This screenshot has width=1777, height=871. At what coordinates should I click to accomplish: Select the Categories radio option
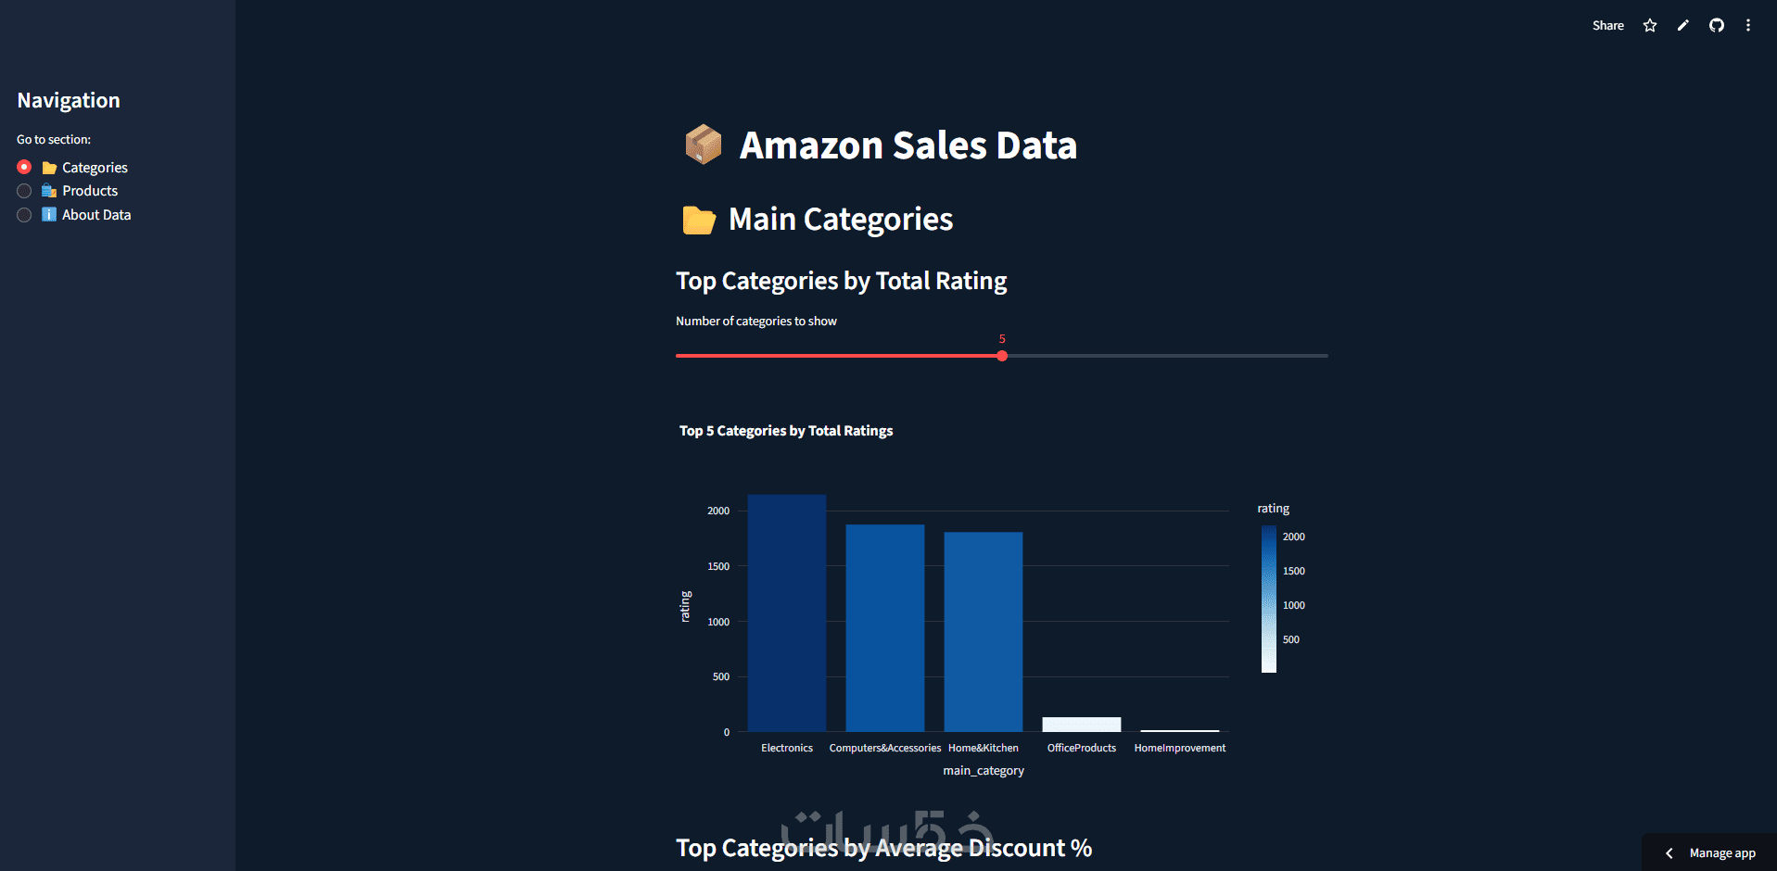[x=24, y=167]
